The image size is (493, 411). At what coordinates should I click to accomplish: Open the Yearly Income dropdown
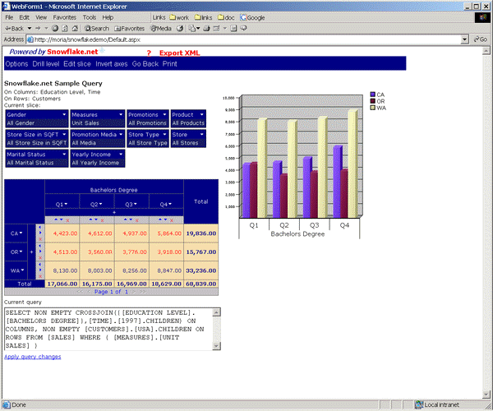121,154
